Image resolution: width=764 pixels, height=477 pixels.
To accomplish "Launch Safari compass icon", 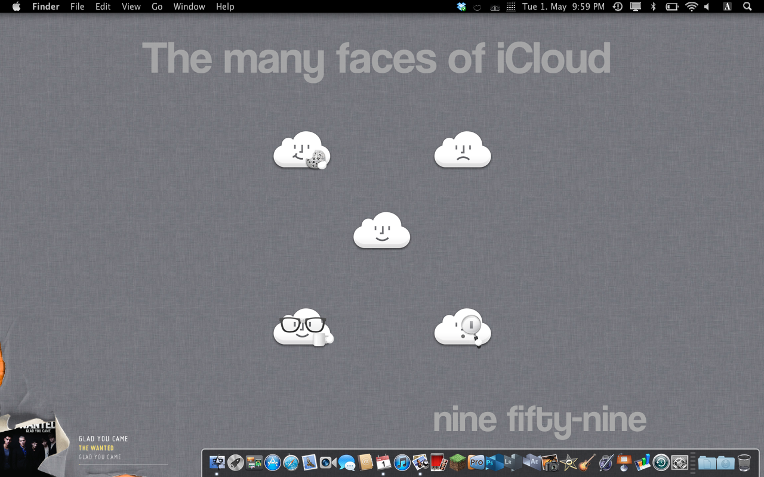I will 291,462.
